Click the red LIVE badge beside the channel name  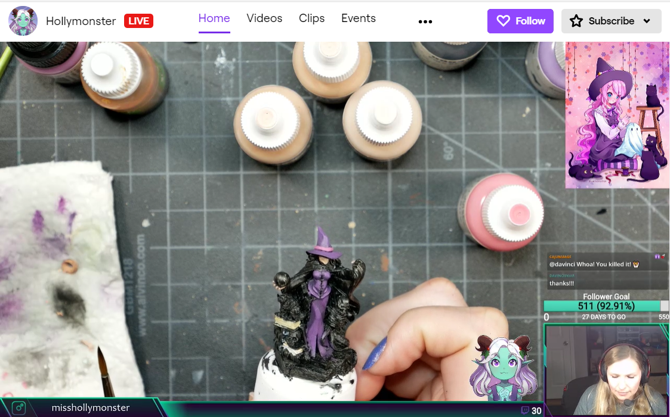click(138, 20)
